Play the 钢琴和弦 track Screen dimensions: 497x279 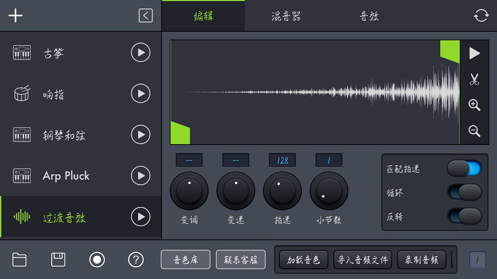click(x=141, y=135)
